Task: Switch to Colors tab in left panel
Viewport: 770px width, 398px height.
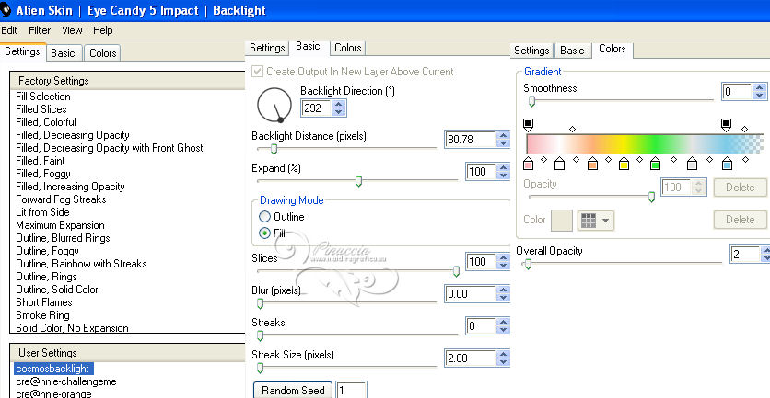Action: (102, 53)
